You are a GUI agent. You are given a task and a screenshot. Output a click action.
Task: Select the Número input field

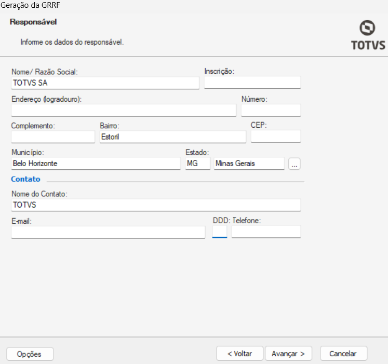[271, 110]
